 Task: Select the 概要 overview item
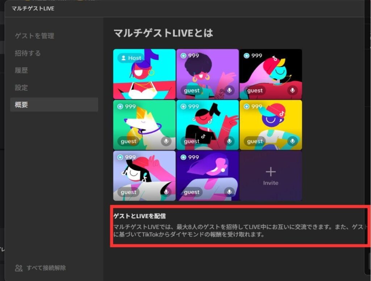(21, 105)
